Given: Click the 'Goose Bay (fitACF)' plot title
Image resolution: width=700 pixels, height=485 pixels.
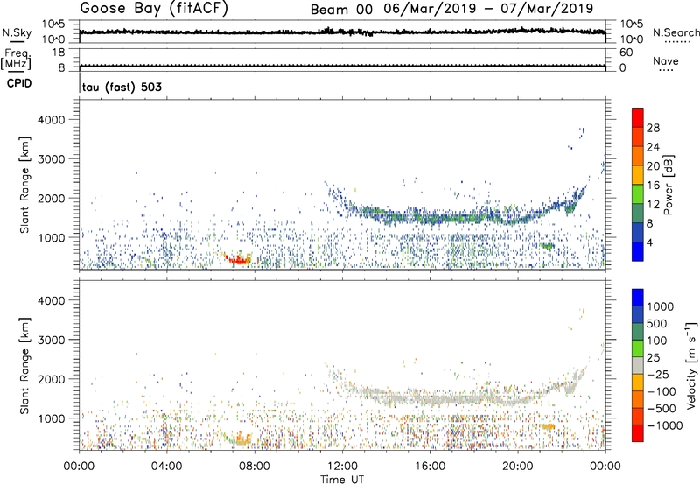Looking at the screenshot, I should [x=154, y=8].
